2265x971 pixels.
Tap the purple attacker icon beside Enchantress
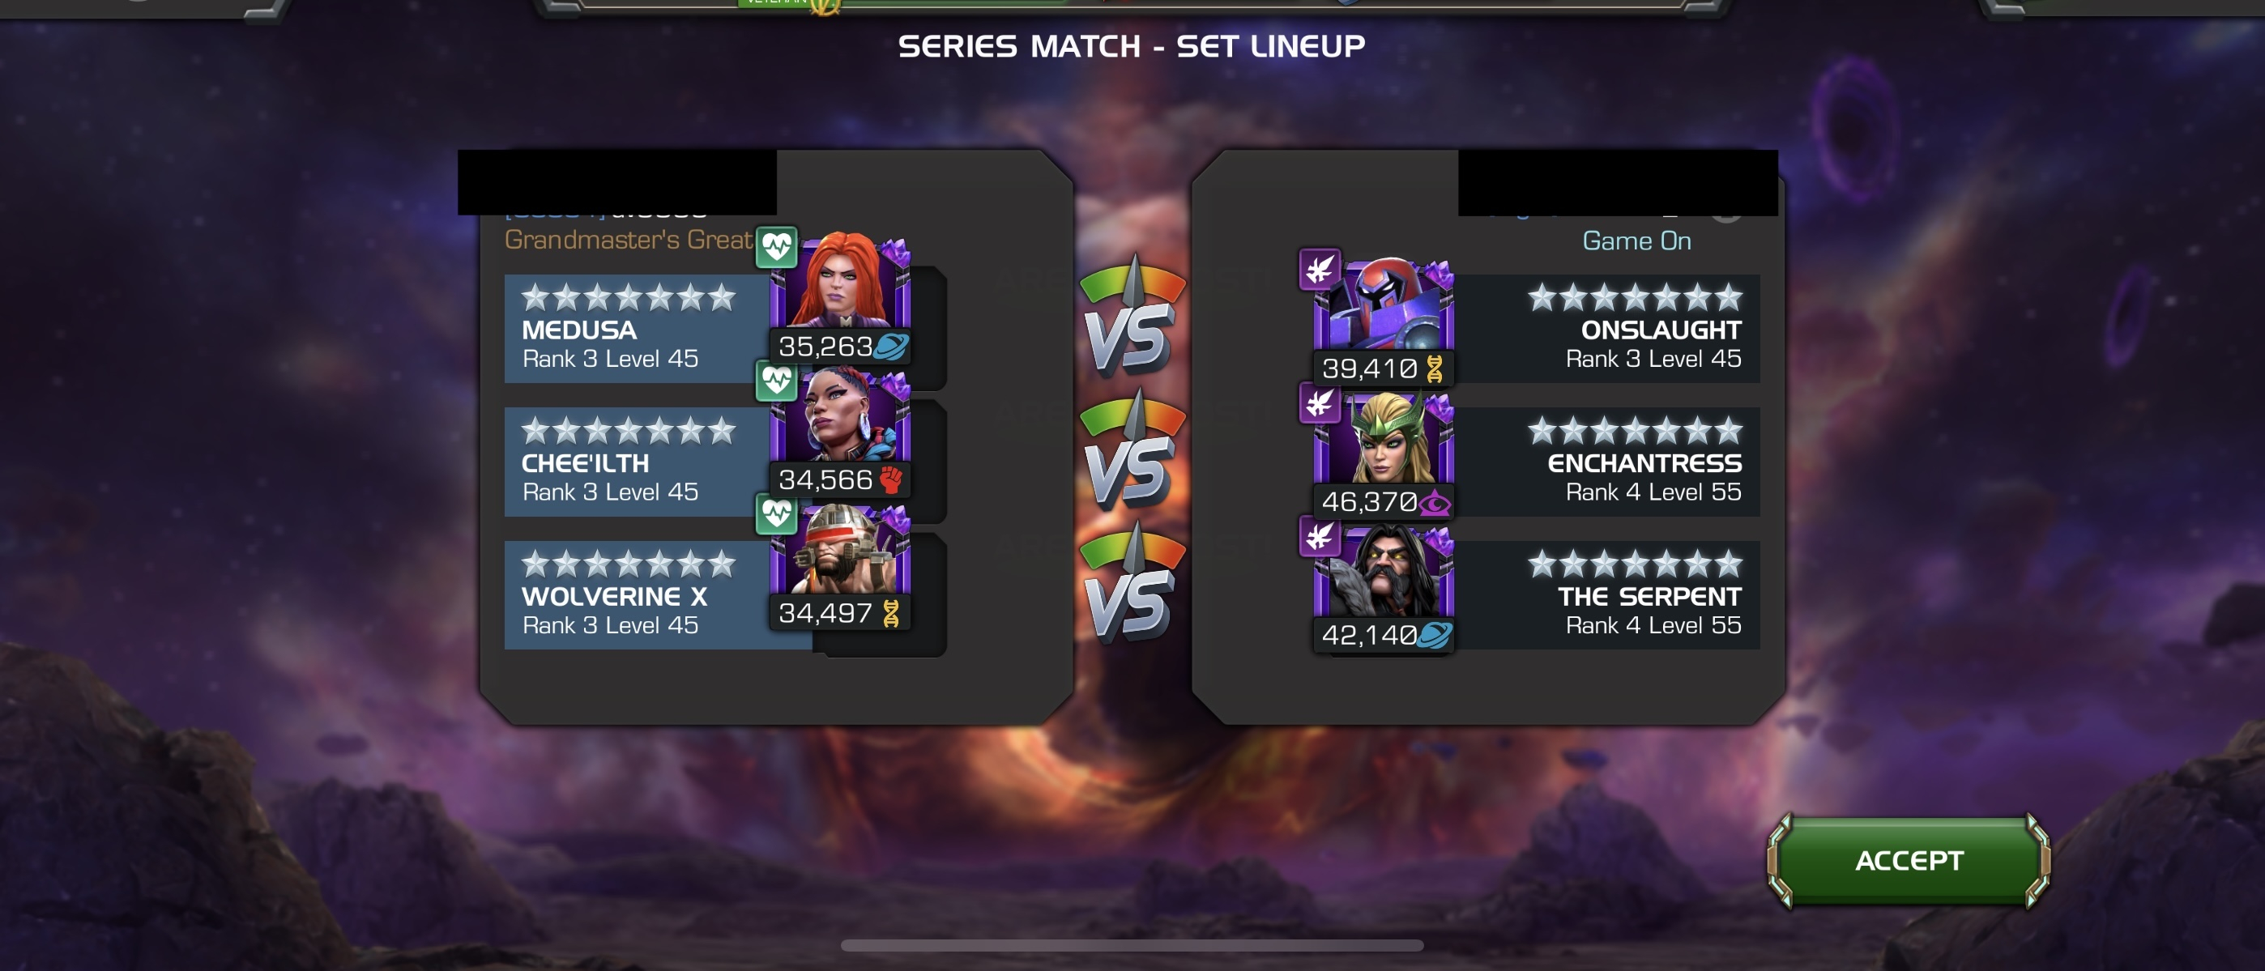point(1320,402)
